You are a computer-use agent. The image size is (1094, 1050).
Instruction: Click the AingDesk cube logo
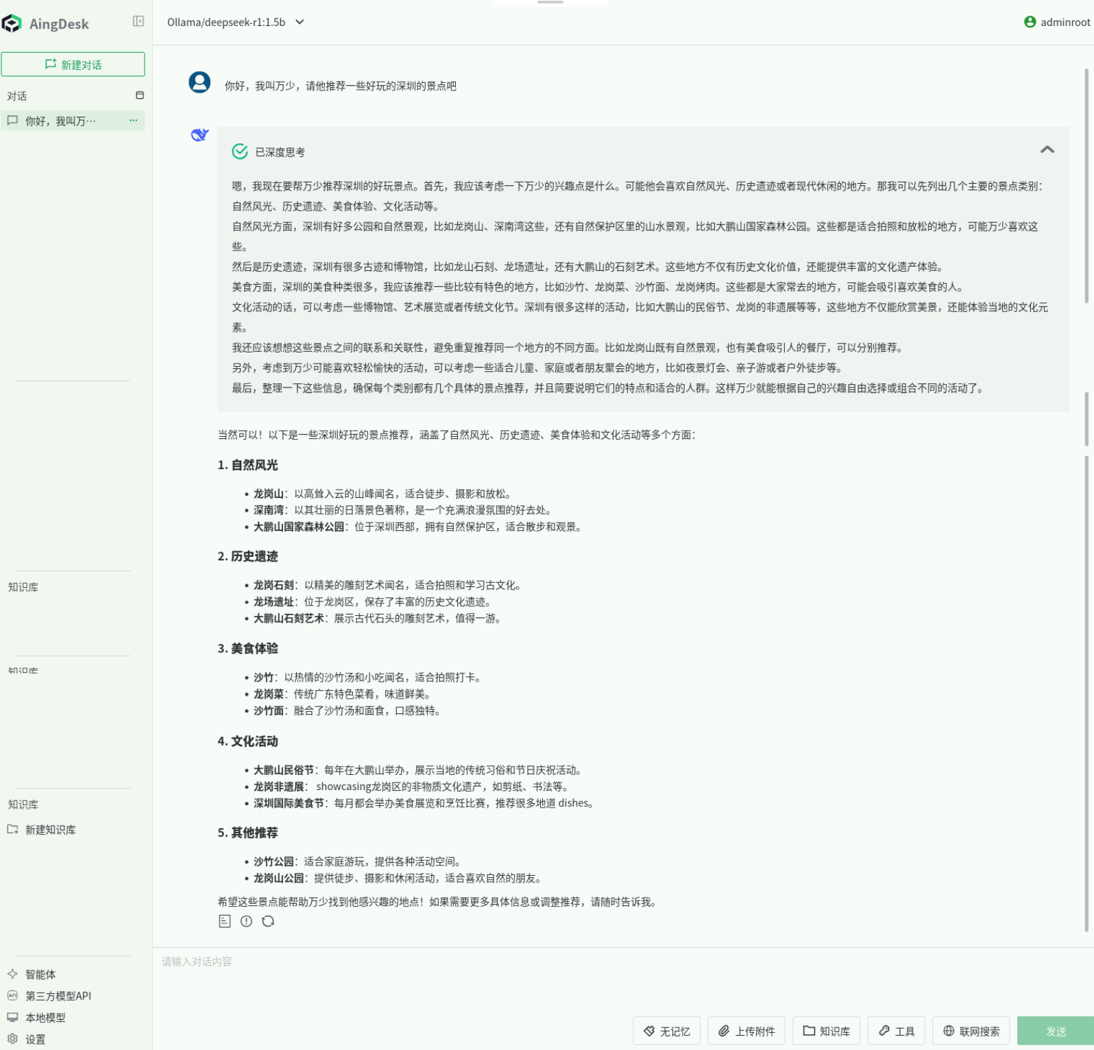coord(12,24)
